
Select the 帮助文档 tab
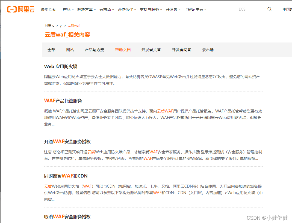click(x=123, y=50)
